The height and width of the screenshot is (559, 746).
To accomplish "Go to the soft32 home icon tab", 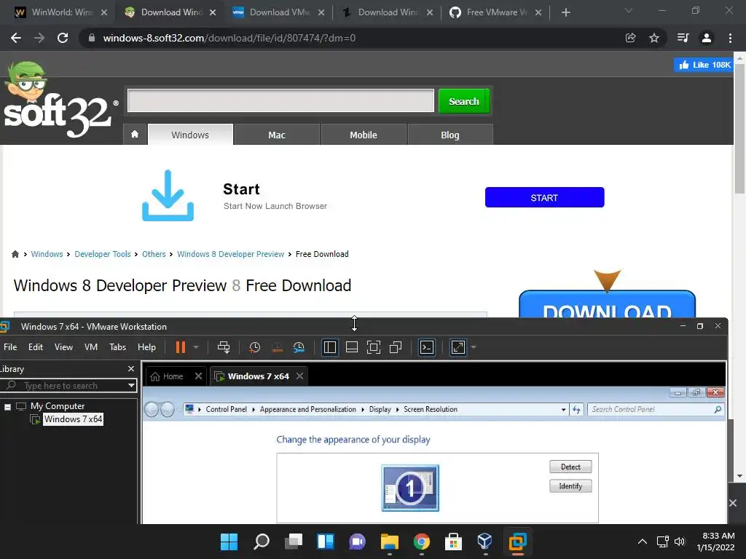I will pos(135,135).
